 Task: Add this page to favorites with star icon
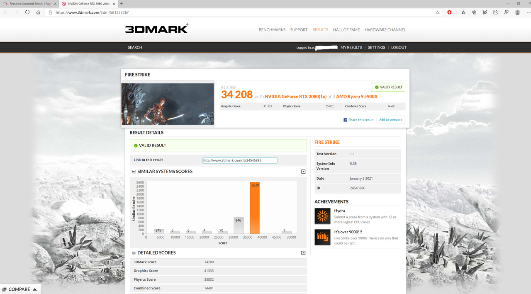click(438, 12)
